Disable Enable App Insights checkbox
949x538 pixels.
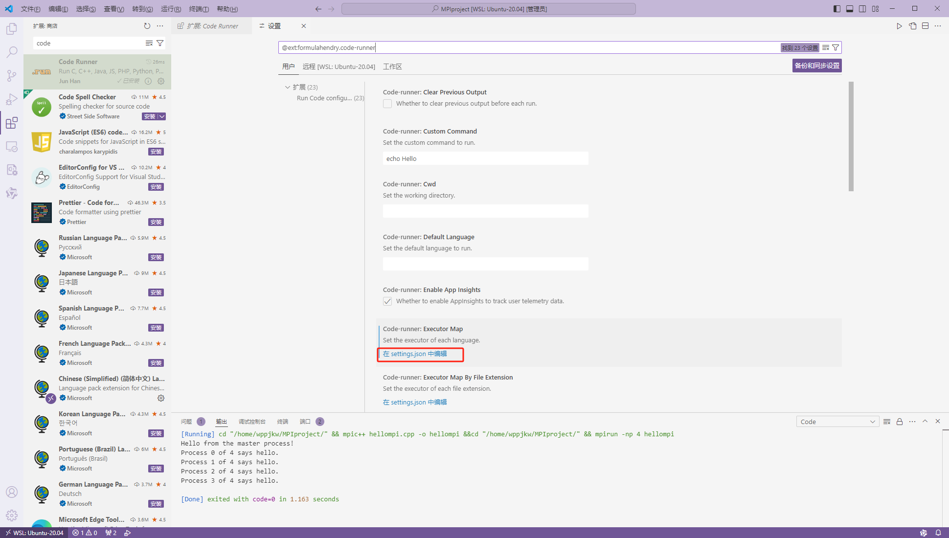click(x=387, y=301)
